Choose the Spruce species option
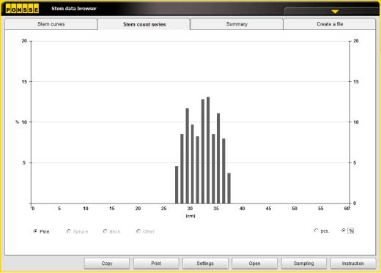The width and height of the screenshot is (381, 273). click(69, 231)
